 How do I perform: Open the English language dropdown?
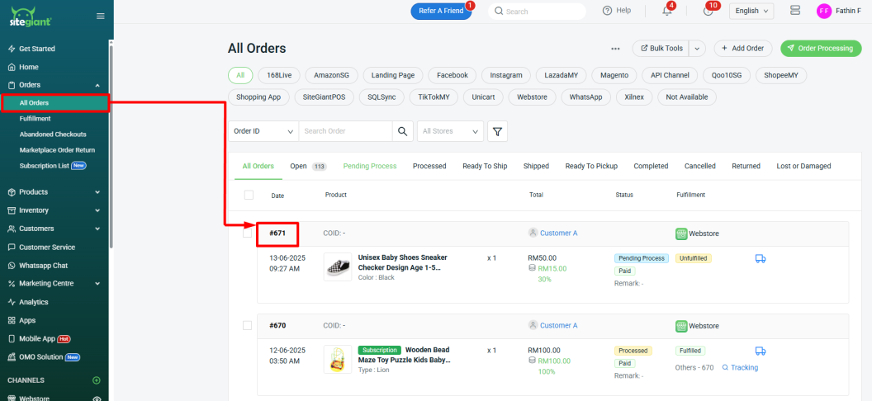point(751,11)
